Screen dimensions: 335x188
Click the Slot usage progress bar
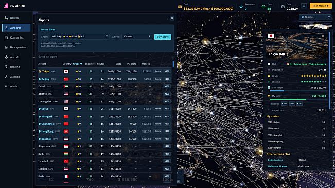[298, 91]
